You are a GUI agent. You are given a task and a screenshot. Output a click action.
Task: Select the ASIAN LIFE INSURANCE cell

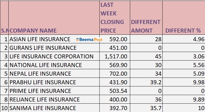(x=40, y=39)
